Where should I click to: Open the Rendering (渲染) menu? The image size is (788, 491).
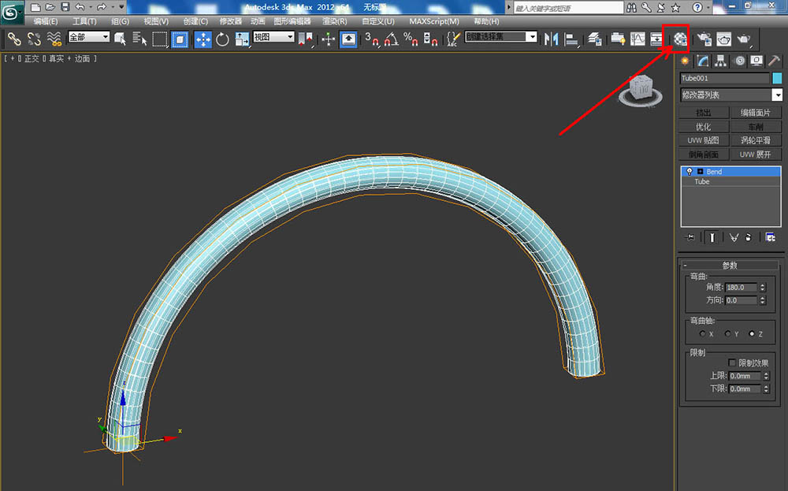[x=335, y=21]
